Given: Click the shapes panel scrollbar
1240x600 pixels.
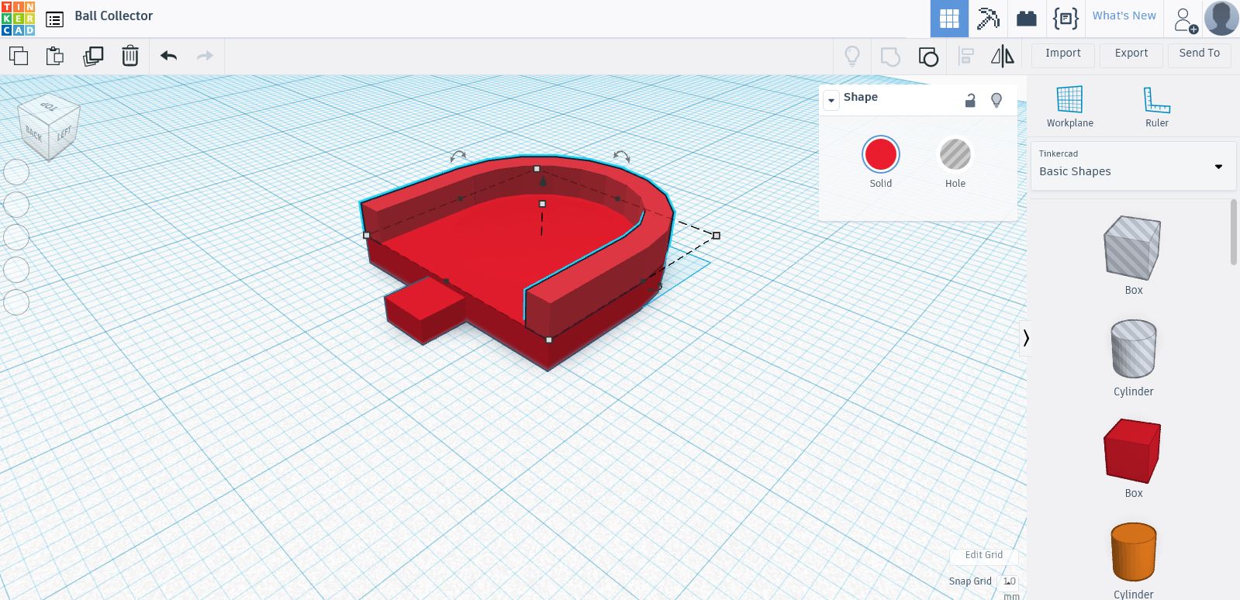Looking at the screenshot, I should [1234, 232].
